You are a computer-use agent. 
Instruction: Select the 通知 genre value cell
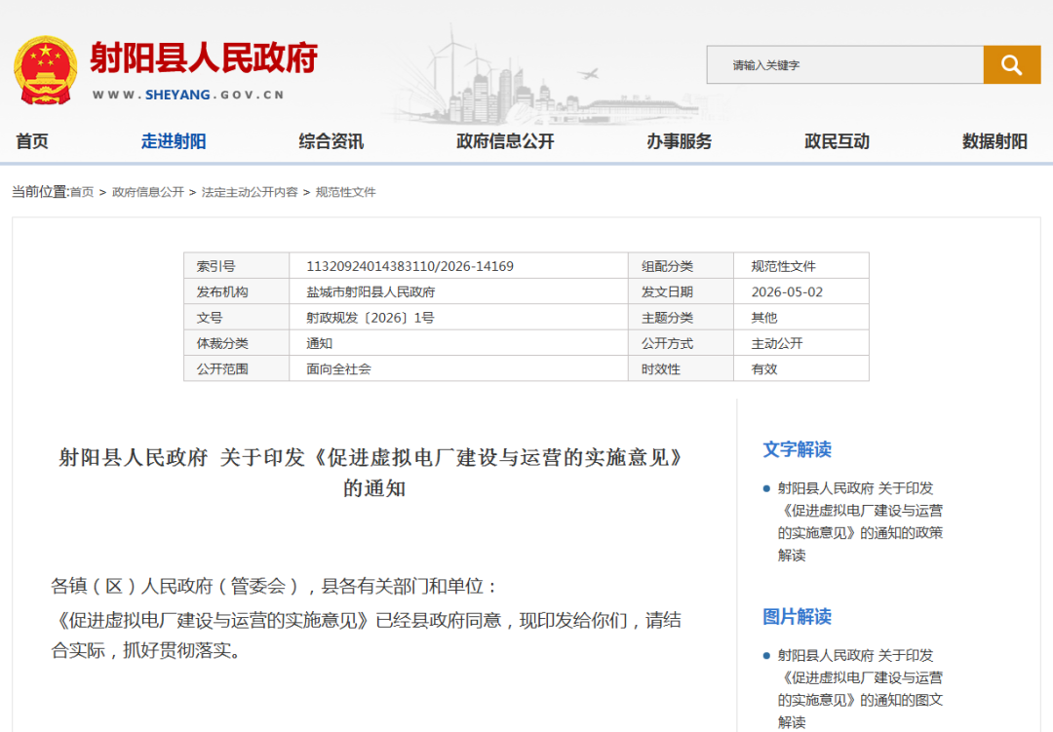coord(320,343)
